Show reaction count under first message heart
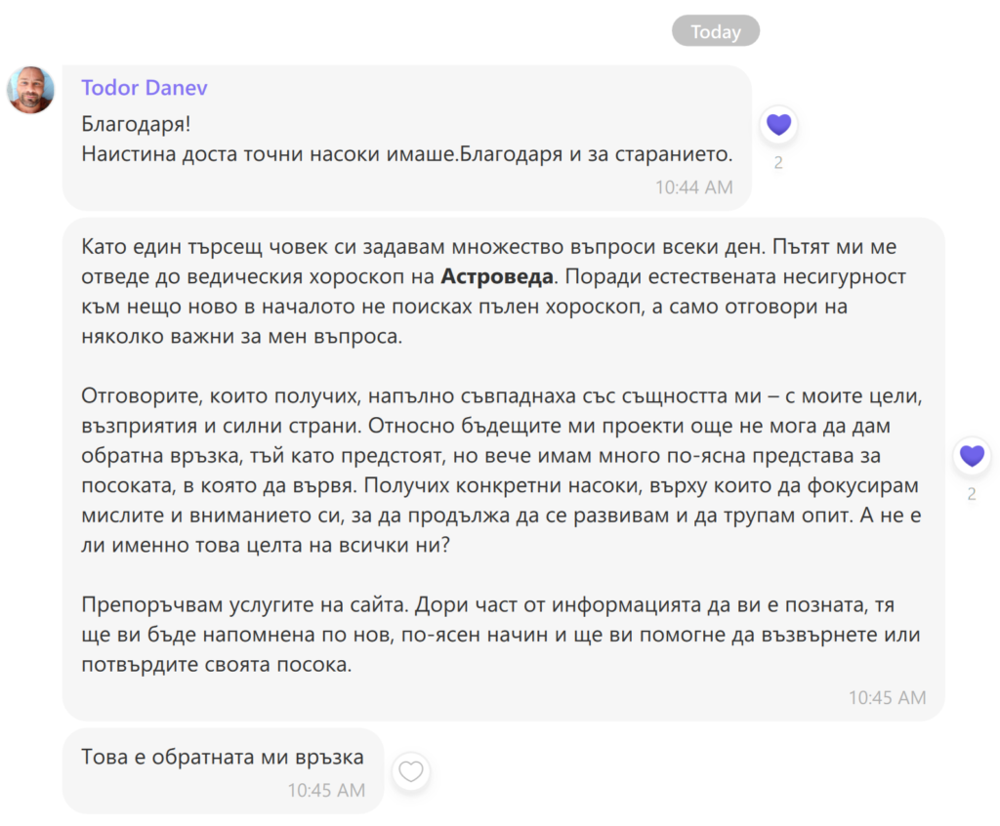The image size is (1000, 826). (778, 163)
